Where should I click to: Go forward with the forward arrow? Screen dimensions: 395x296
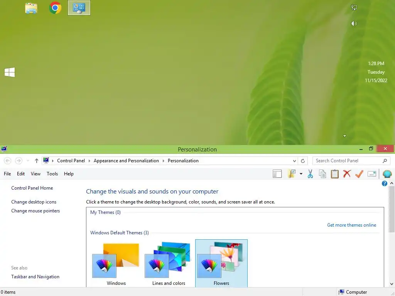click(x=19, y=161)
